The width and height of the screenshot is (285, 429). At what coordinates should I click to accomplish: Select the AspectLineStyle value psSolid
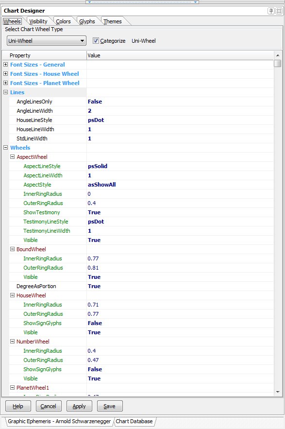tap(98, 166)
